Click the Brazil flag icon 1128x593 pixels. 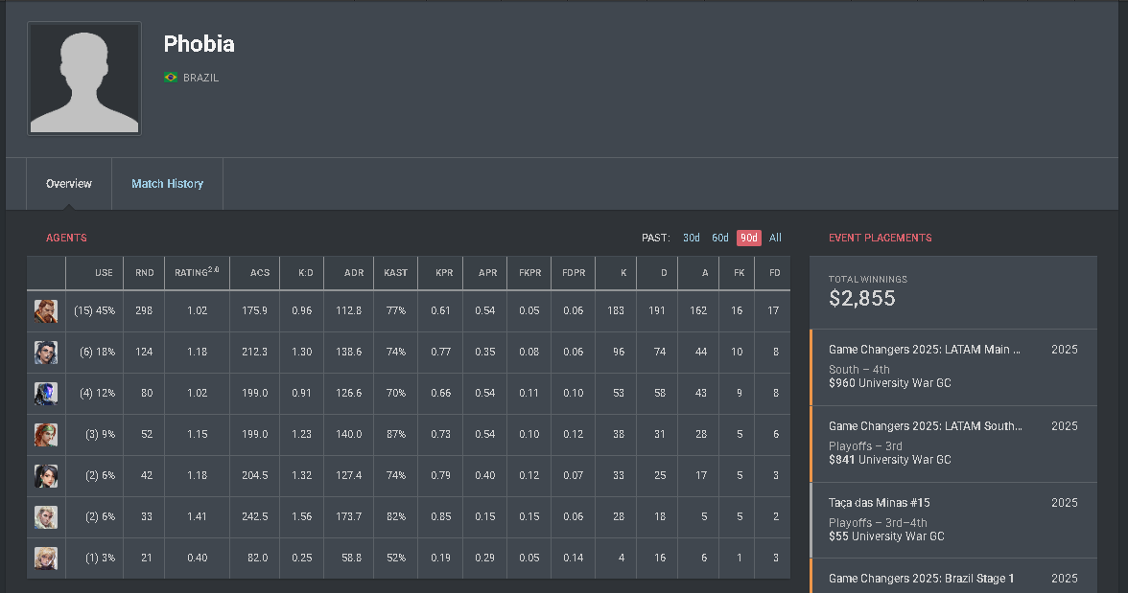click(171, 78)
